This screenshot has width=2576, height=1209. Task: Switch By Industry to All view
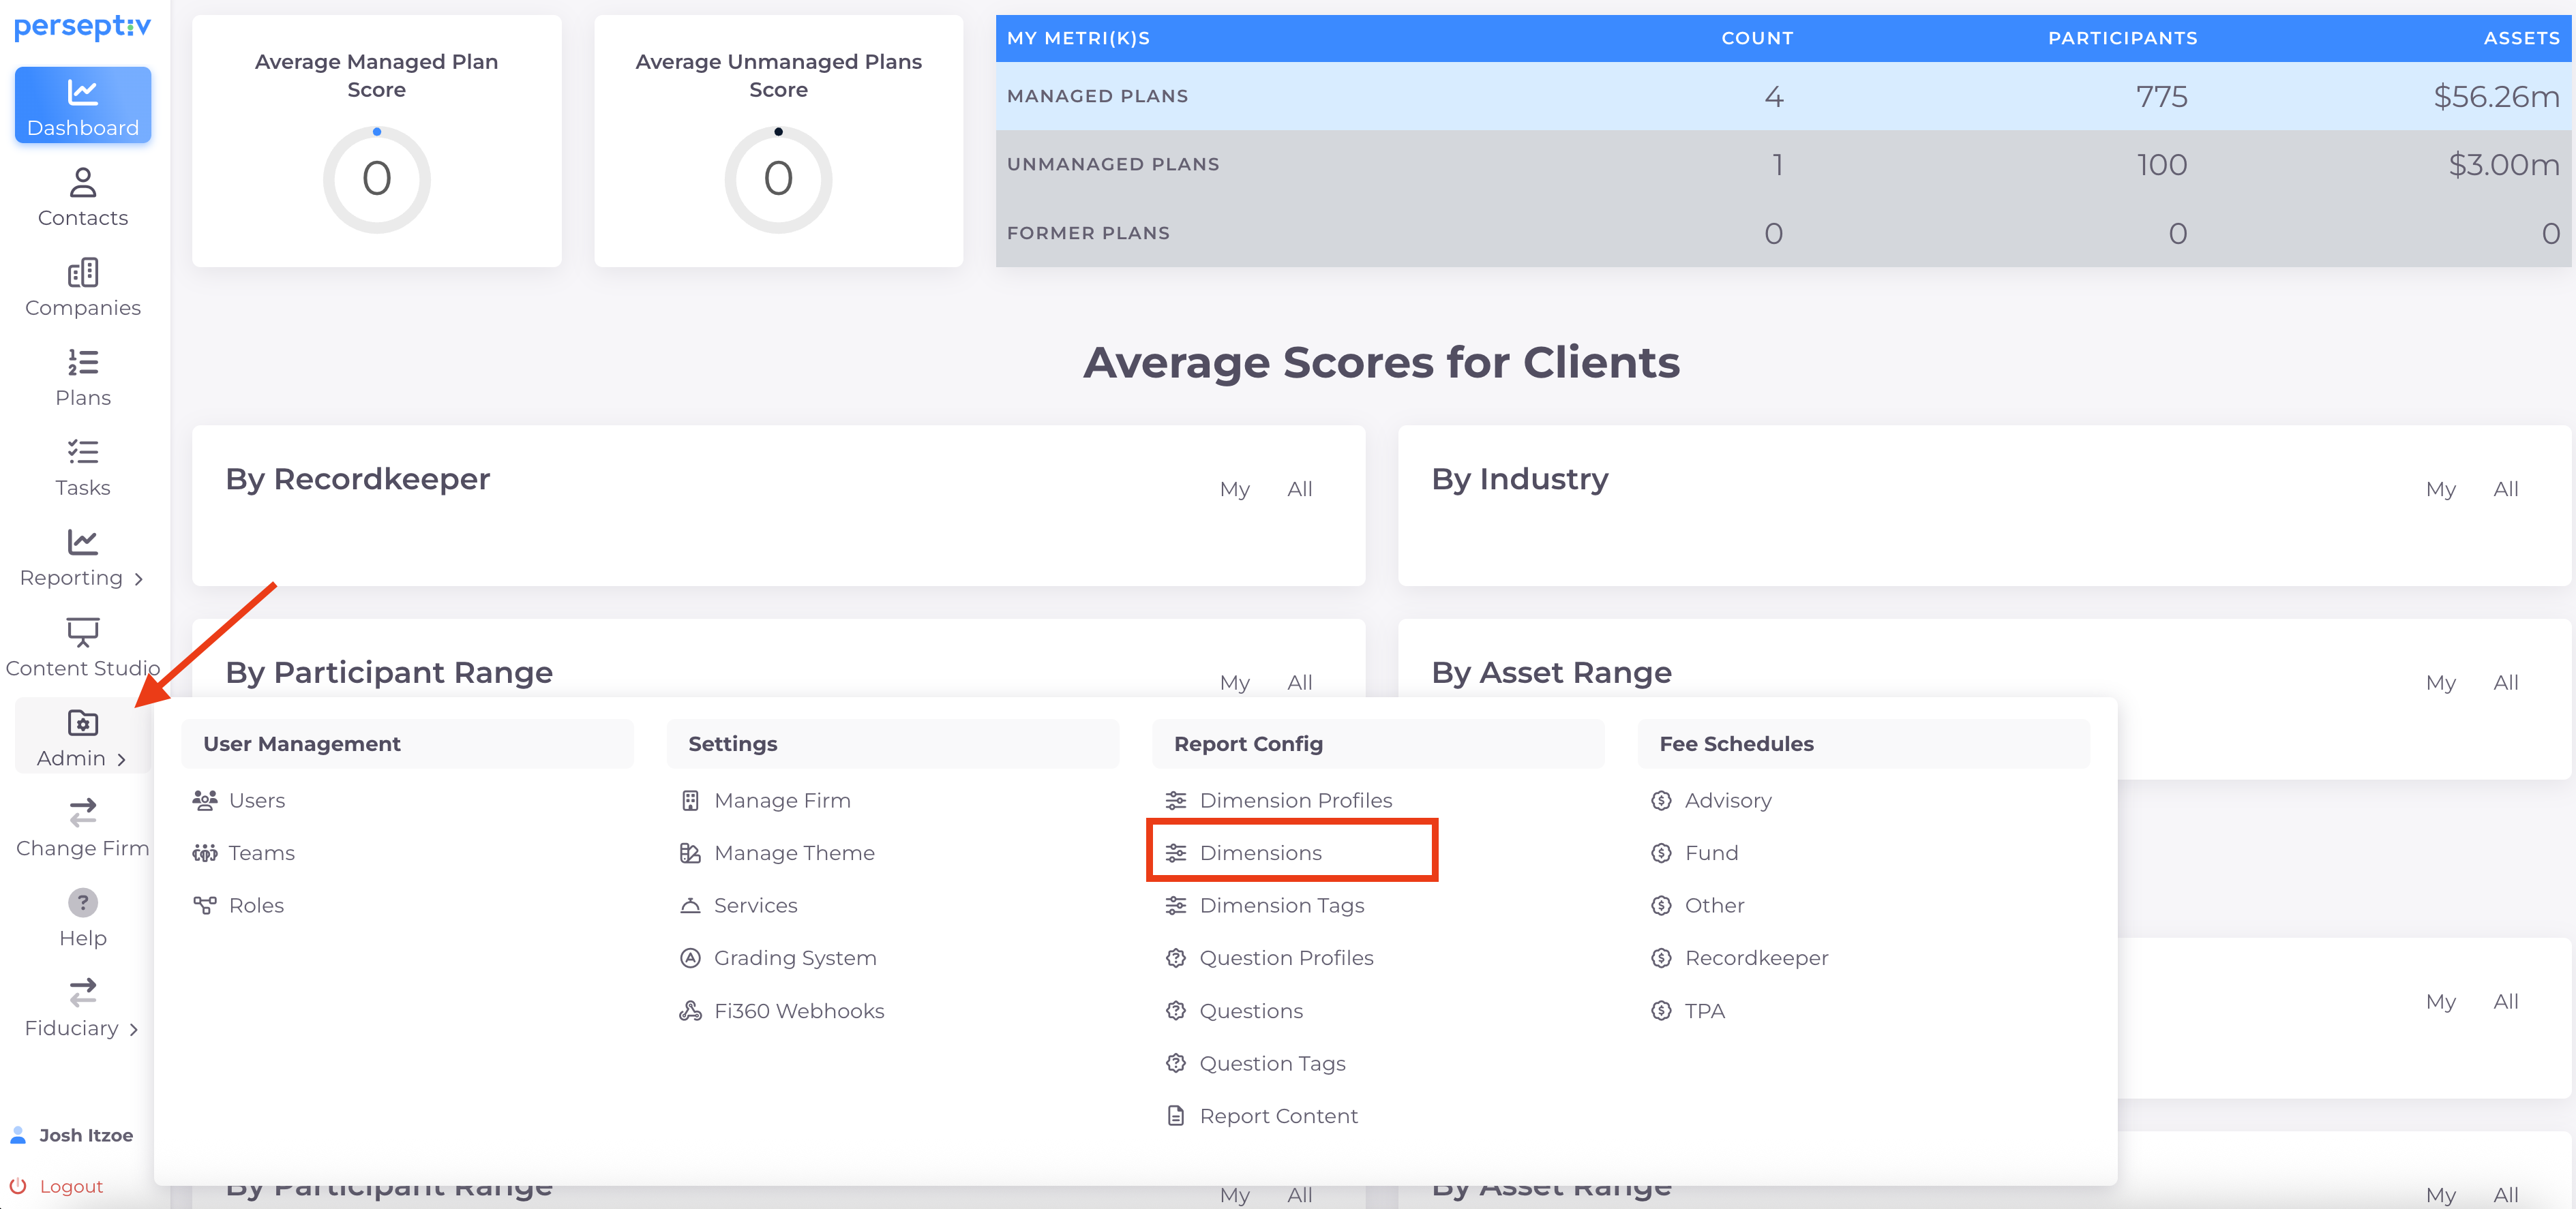click(2505, 489)
